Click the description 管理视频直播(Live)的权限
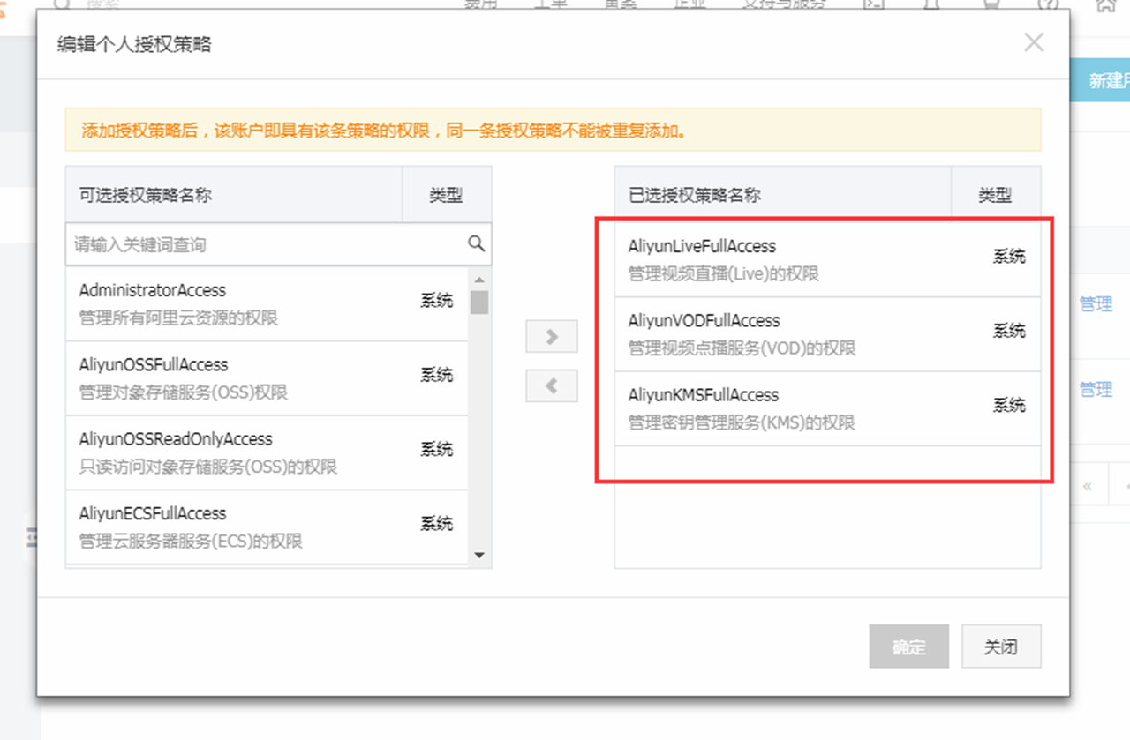Screen dimensions: 1130x740 click(724, 273)
